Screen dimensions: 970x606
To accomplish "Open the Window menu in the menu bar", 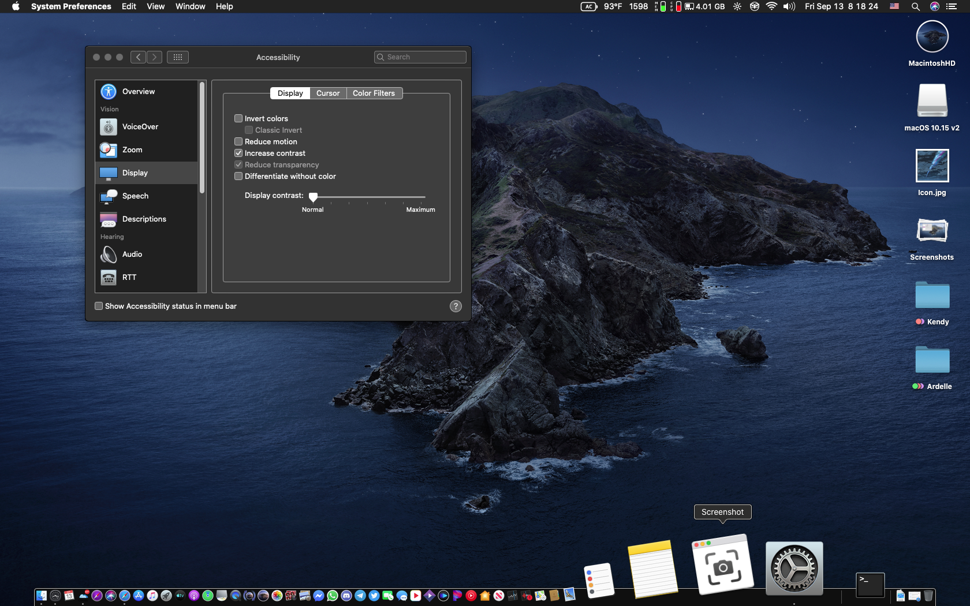I will click(x=190, y=6).
